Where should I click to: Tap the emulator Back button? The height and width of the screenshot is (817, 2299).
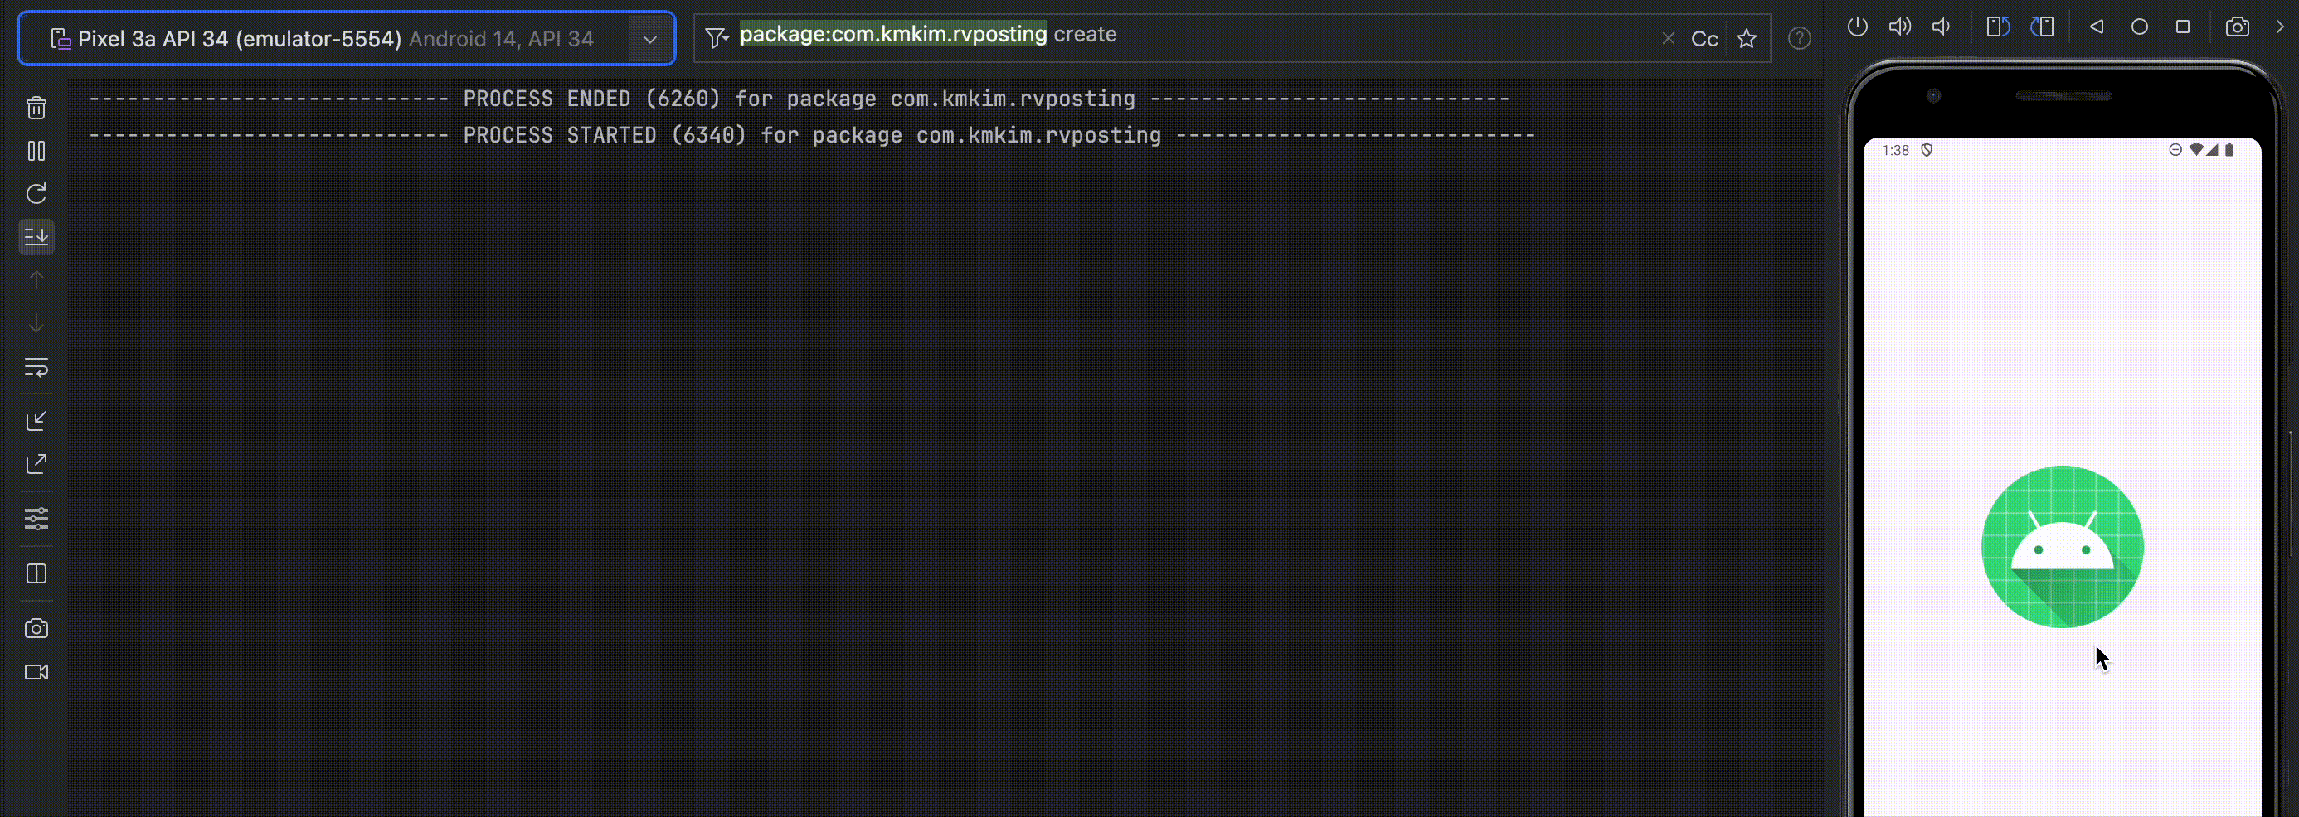click(x=2097, y=27)
